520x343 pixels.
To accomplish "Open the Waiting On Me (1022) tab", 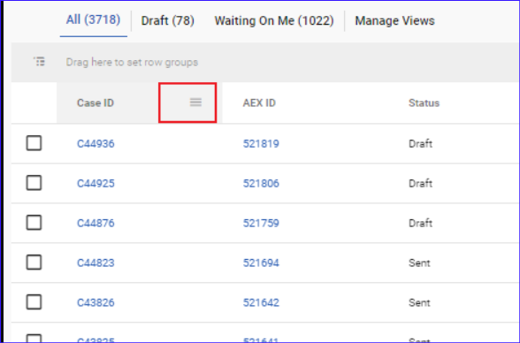I will tap(274, 21).
